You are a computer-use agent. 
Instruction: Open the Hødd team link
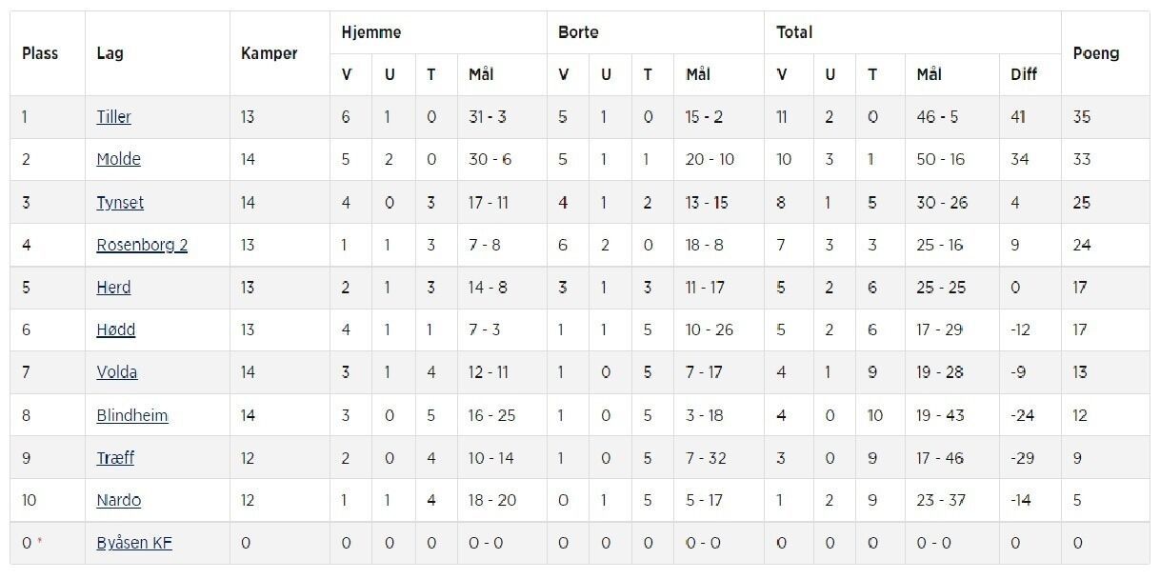click(x=115, y=329)
